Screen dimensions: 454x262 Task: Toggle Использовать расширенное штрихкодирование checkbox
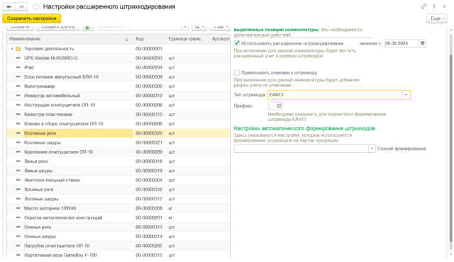point(237,43)
